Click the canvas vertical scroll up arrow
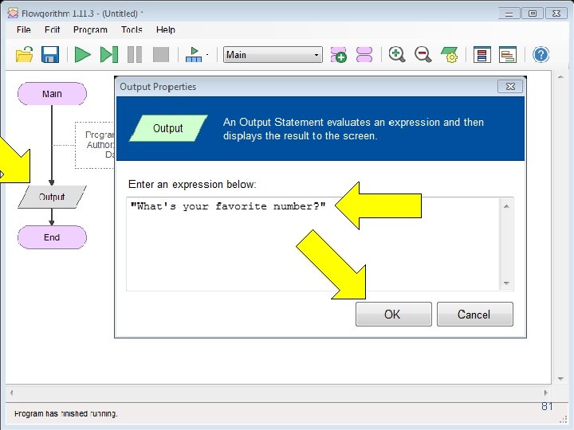The image size is (574, 430). click(560, 77)
